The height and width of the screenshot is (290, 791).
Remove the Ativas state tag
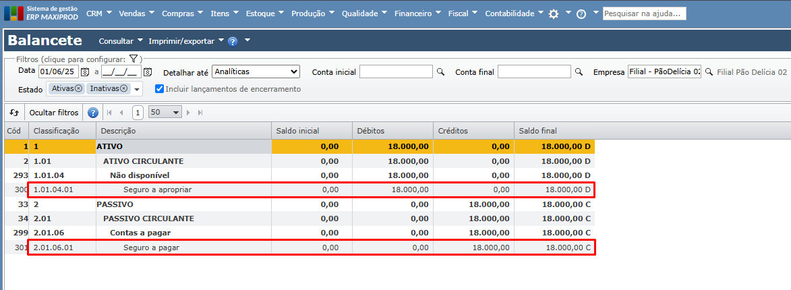coord(78,88)
